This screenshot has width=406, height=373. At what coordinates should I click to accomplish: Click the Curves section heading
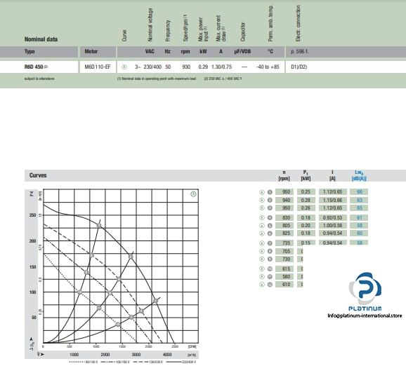(38, 175)
